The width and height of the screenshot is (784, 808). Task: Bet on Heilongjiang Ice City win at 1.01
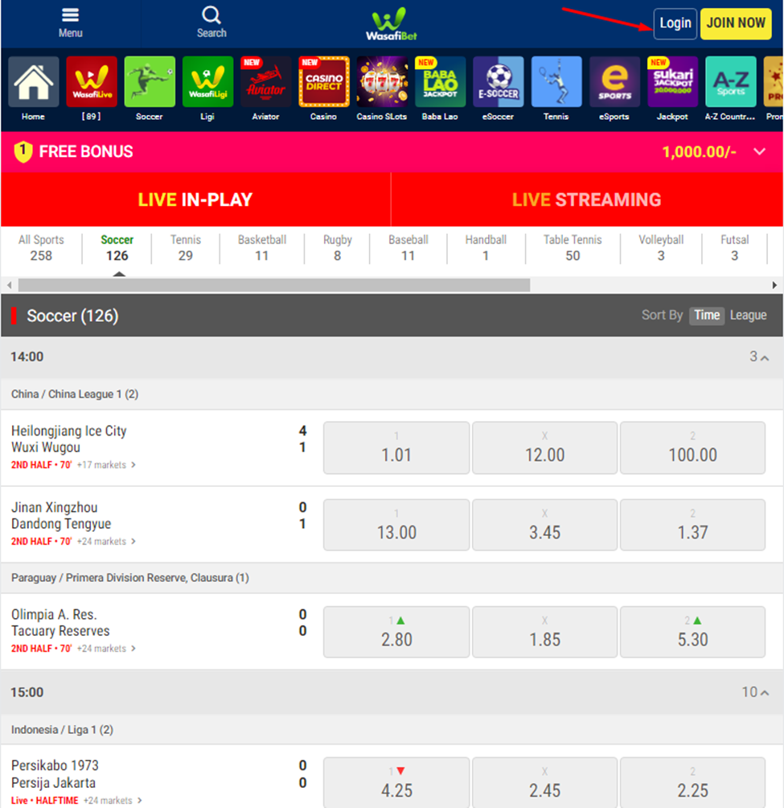[x=396, y=447]
